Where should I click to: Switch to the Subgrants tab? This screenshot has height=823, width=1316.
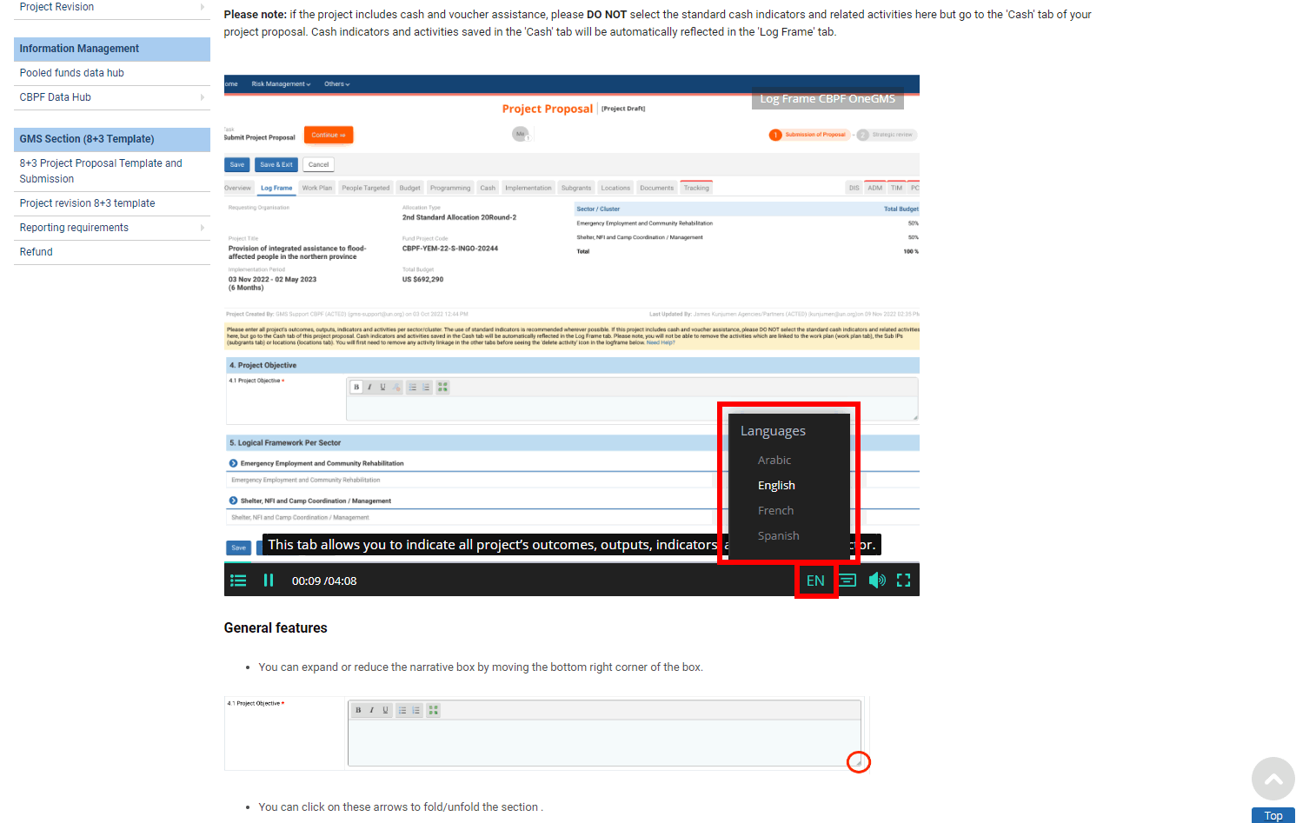pyautogui.click(x=576, y=188)
